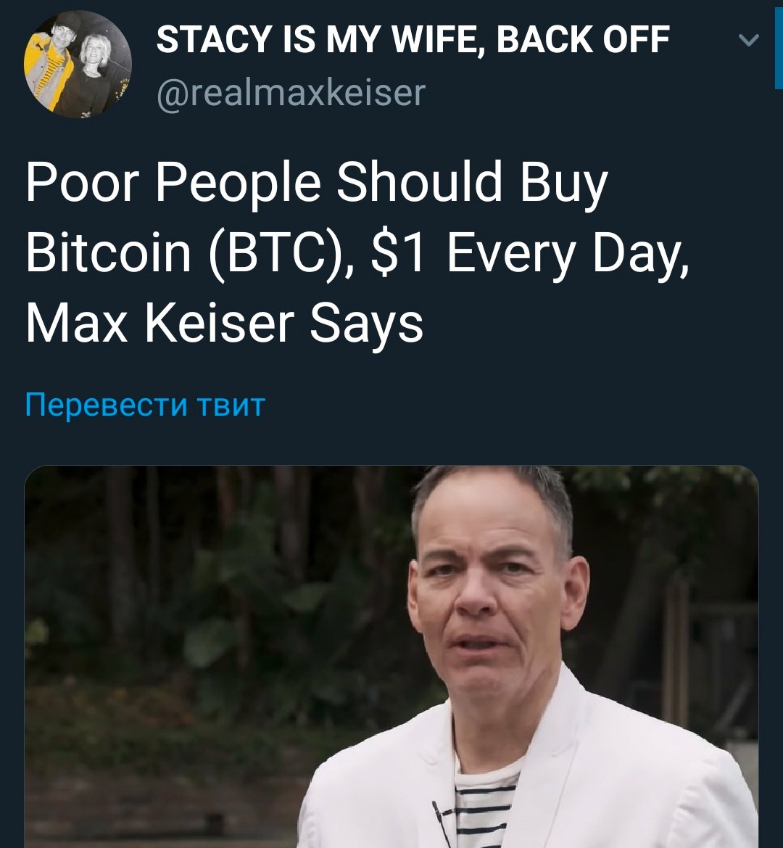Open the tweet options chevron menu
The image size is (783, 848).
click(748, 39)
